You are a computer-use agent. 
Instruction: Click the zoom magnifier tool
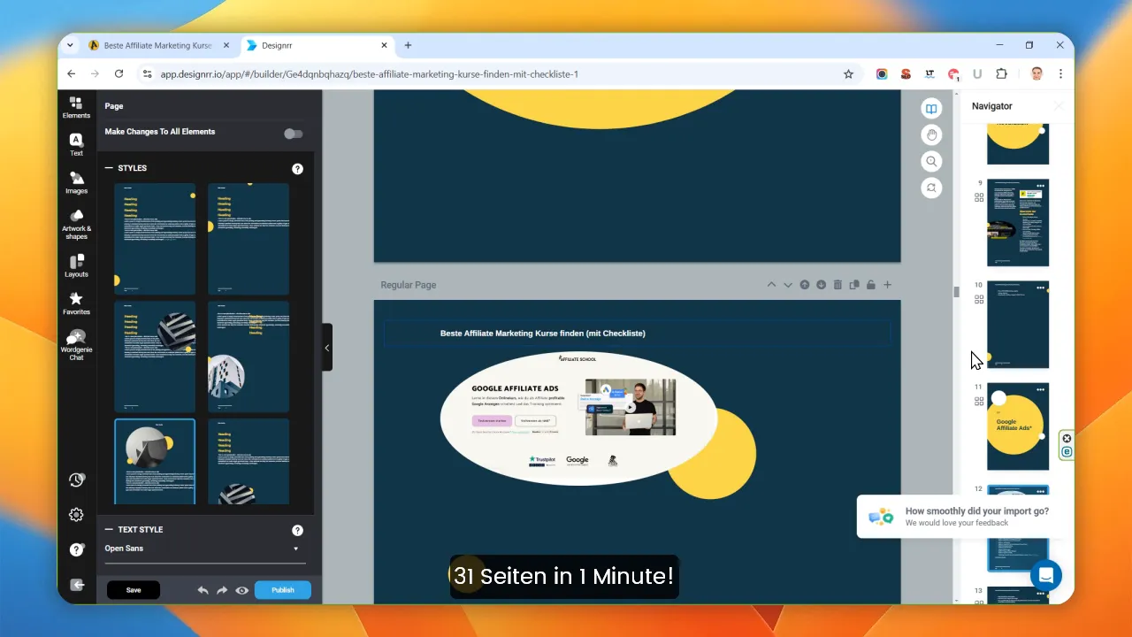click(x=930, y=162)
